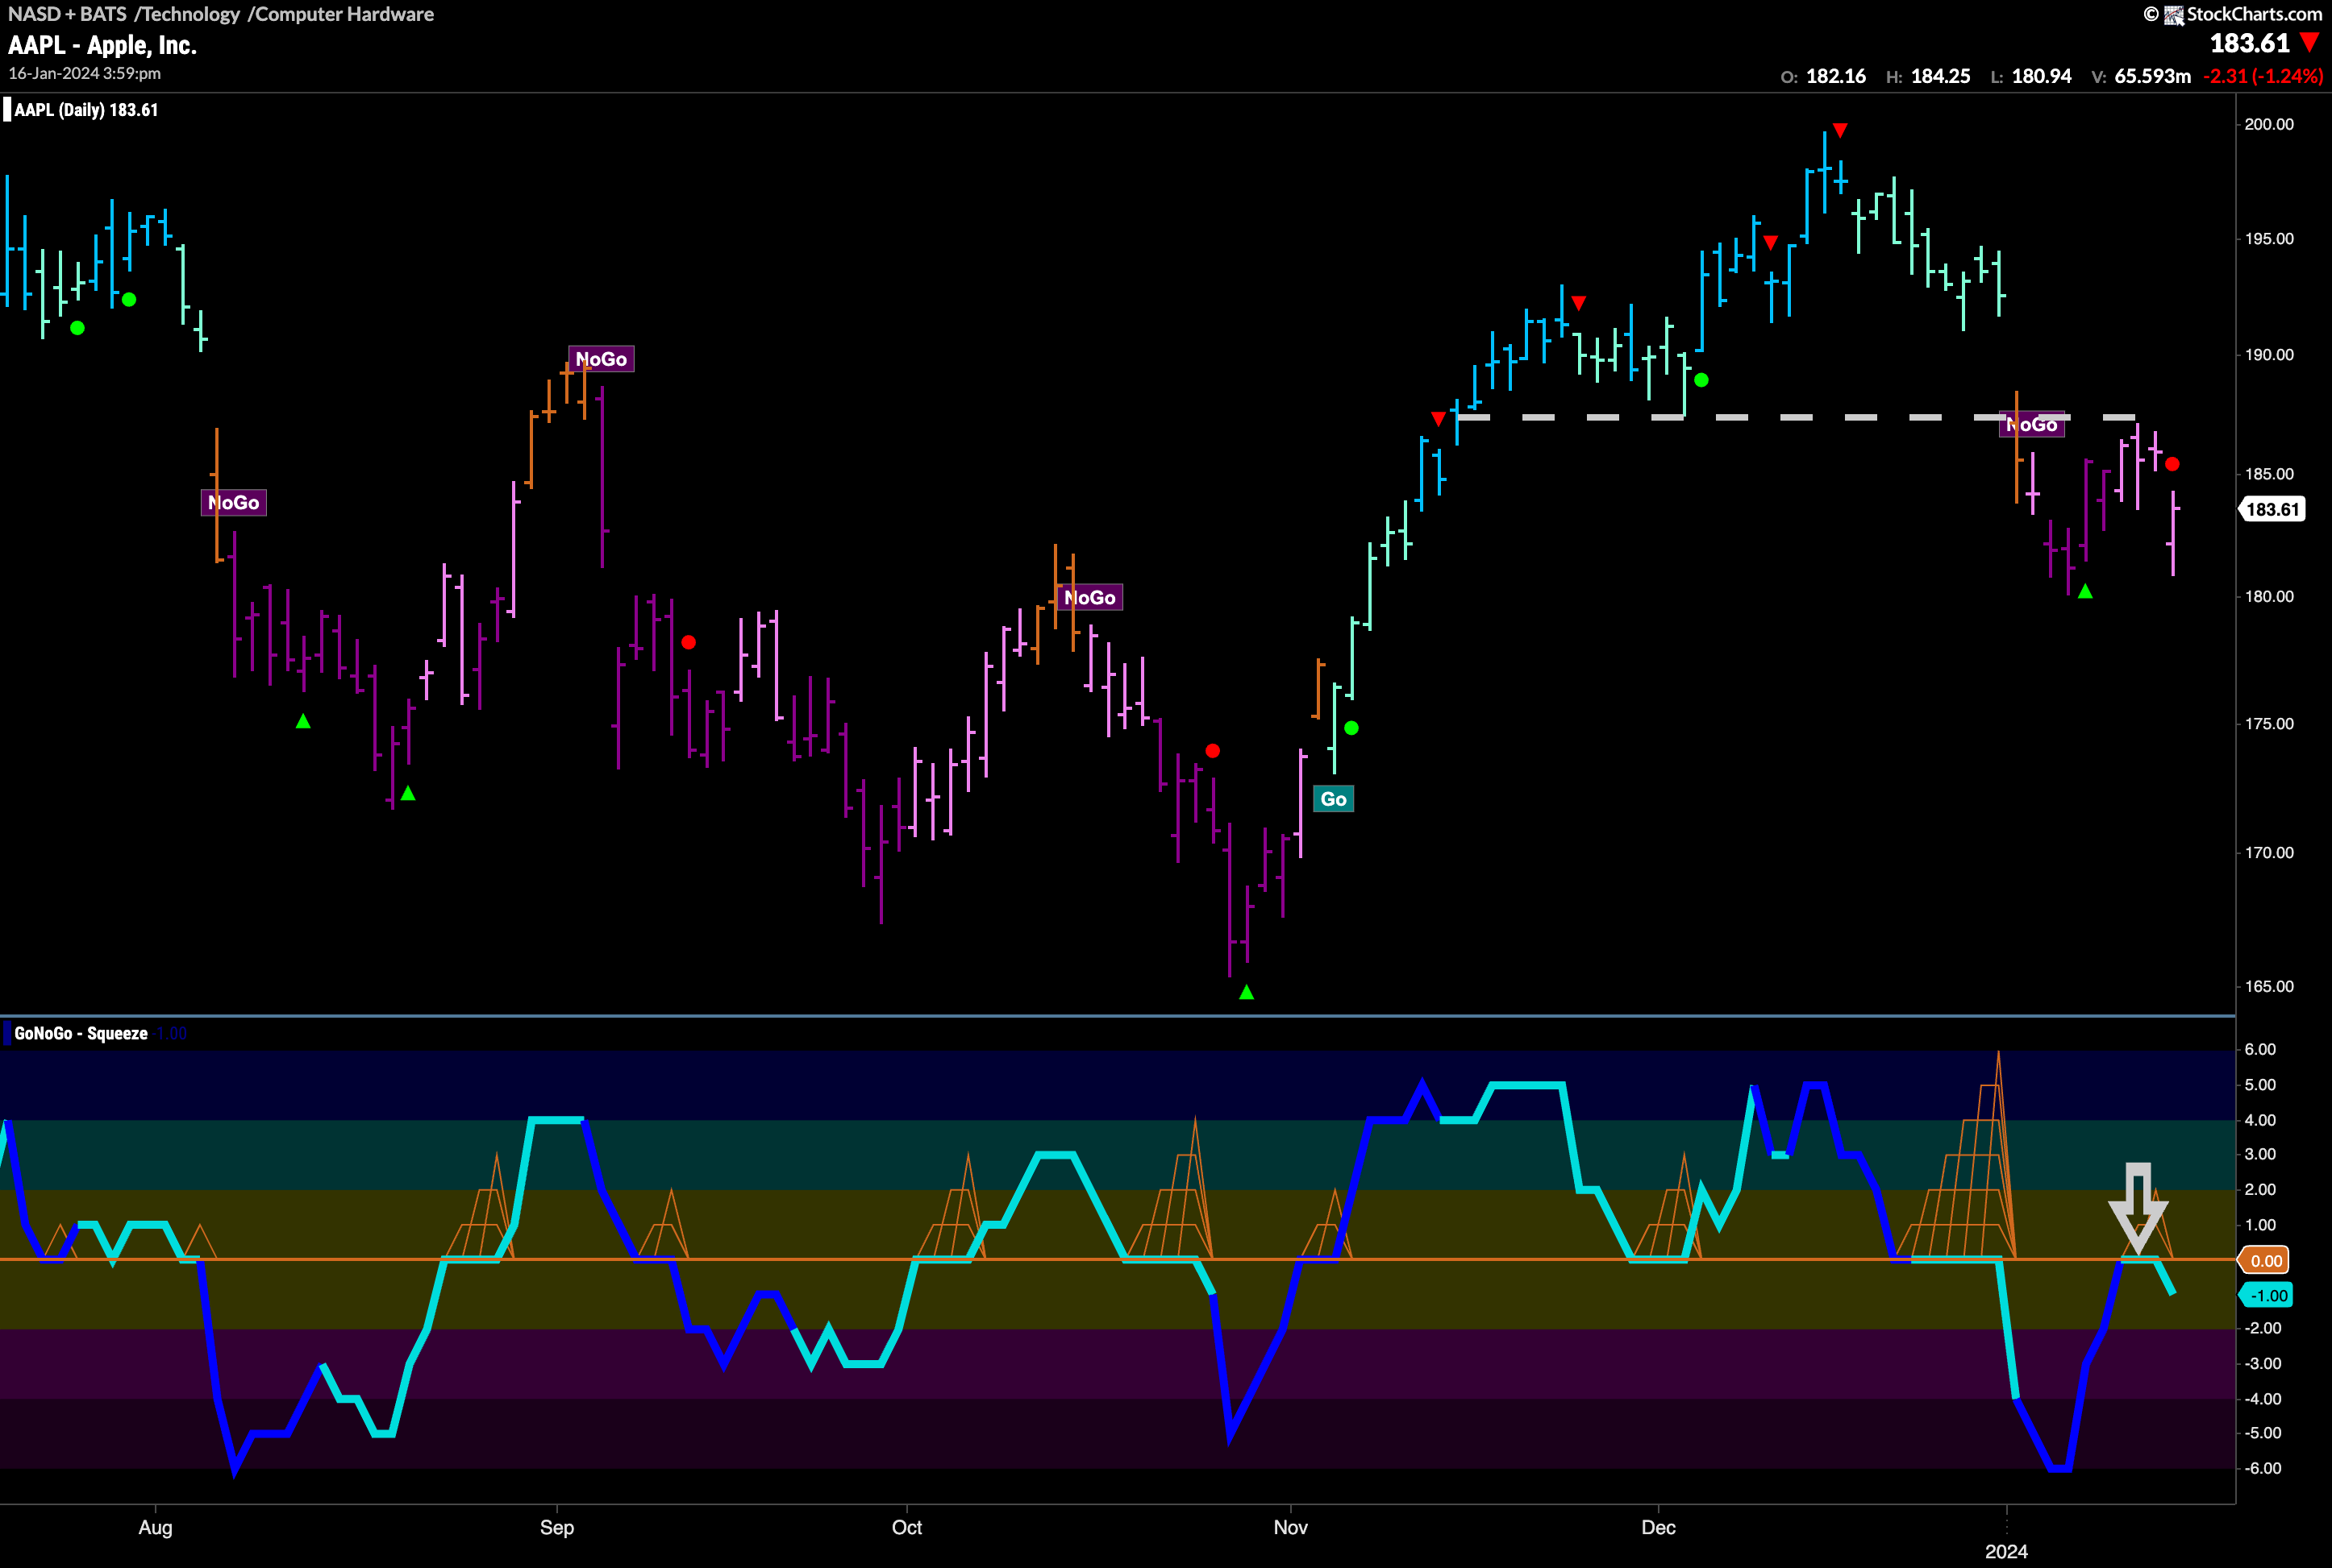The height and width of the screenshot is (1568, 2332).
Task: Click the open price value 182.16
Action: click(1835, 76)
